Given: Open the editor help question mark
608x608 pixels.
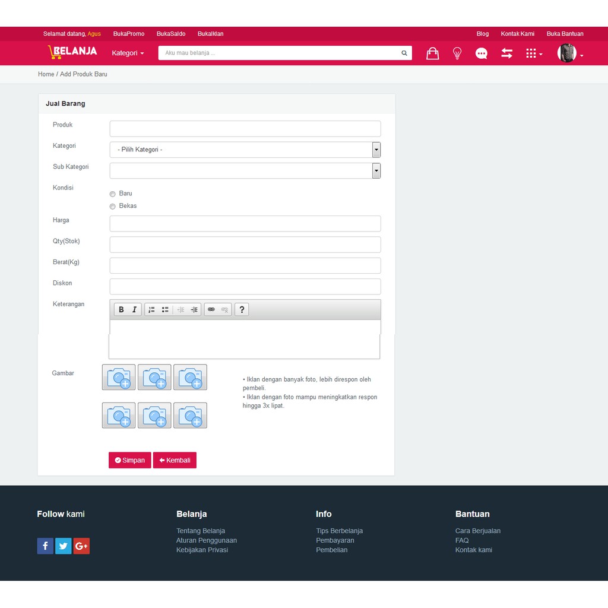Looking at the screenshot, I should [x=242, y=309].
